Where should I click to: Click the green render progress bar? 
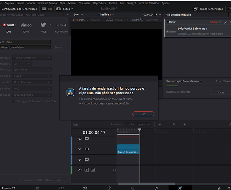click(172, 85)
